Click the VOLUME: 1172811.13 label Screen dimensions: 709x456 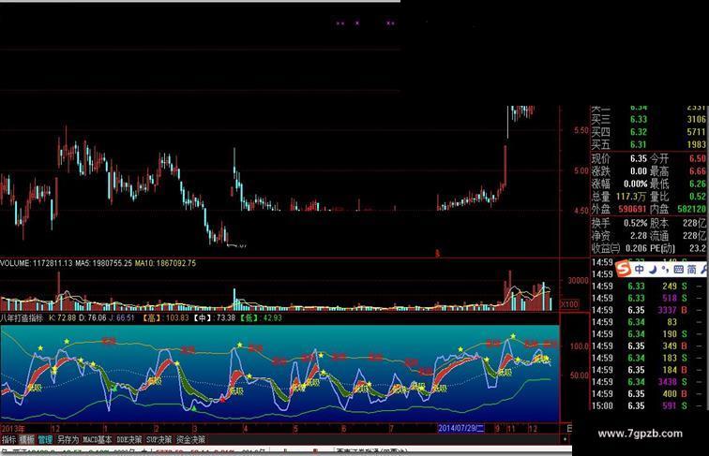37,263
